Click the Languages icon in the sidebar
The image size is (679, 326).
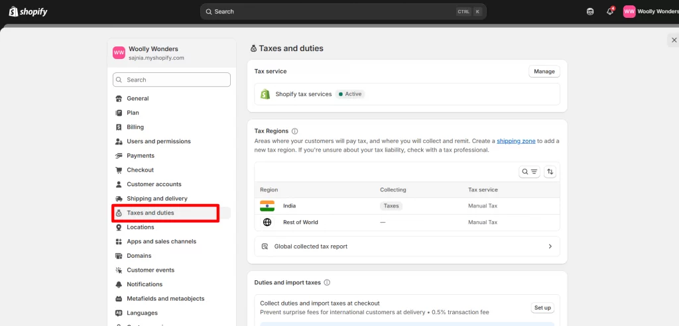[119, 313]
